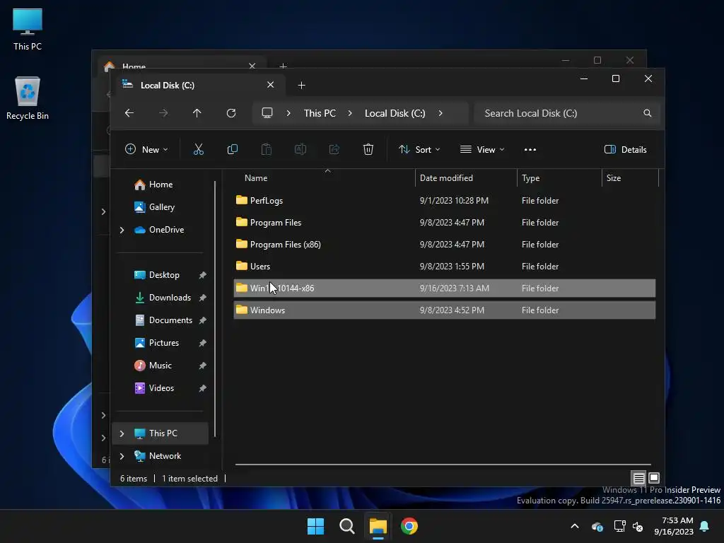
Task: Launch Google Chrome from taskbar
Action: pyautogui.click(x=409, y=526)
